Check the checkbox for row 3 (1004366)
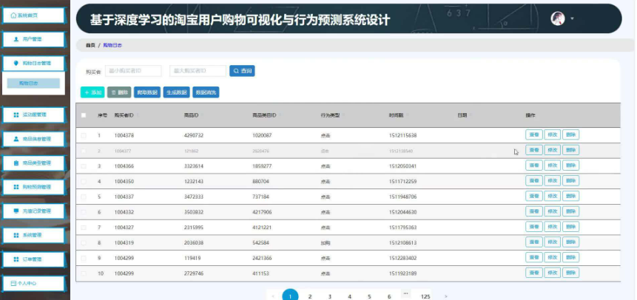The width and height of the screenshot is (637, 300). [x=84, y=166]
